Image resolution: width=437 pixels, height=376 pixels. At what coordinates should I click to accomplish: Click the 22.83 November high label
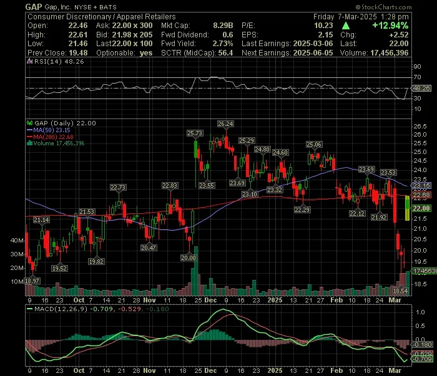tap(170, 186)
